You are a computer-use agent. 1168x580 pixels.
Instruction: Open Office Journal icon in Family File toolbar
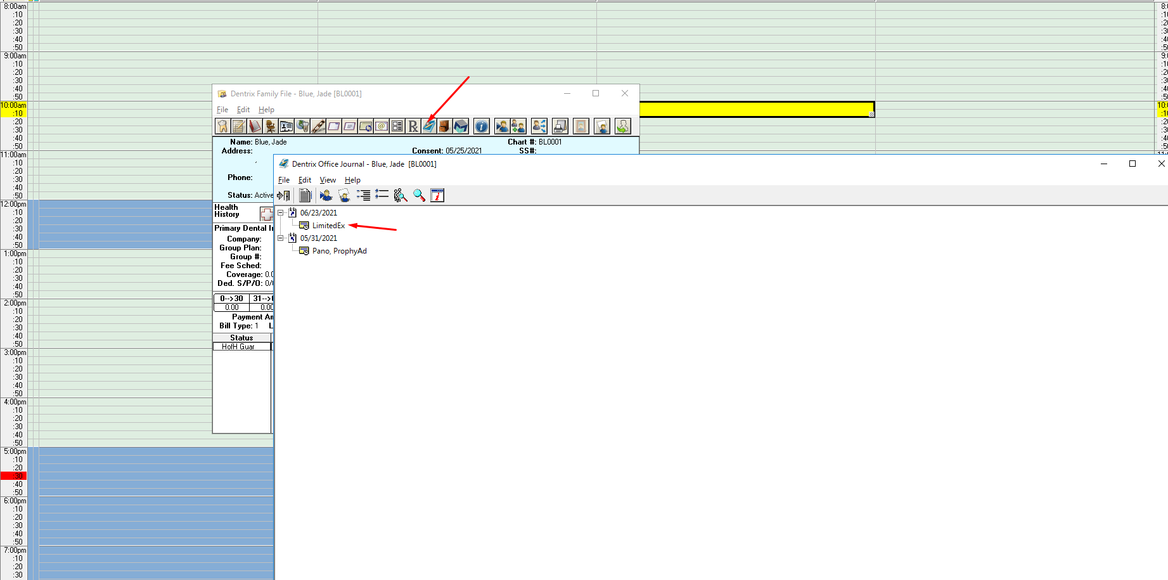pos(429,126)
